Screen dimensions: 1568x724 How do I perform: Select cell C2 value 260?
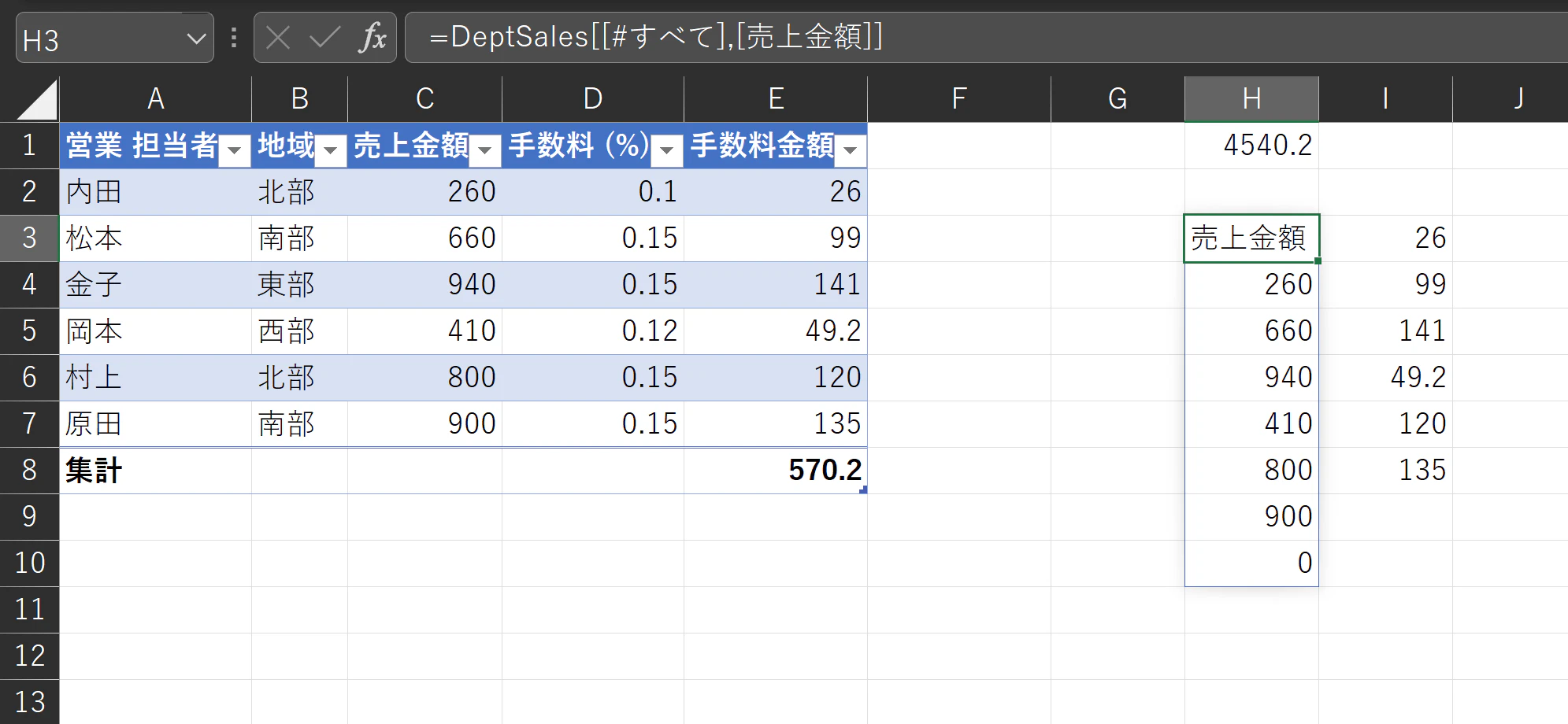tap(425, 192)
